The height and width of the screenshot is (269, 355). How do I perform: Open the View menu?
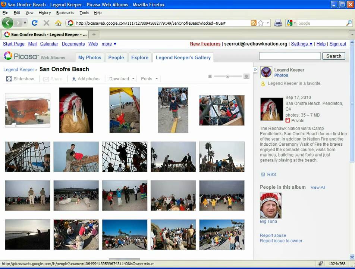(29, 13)
